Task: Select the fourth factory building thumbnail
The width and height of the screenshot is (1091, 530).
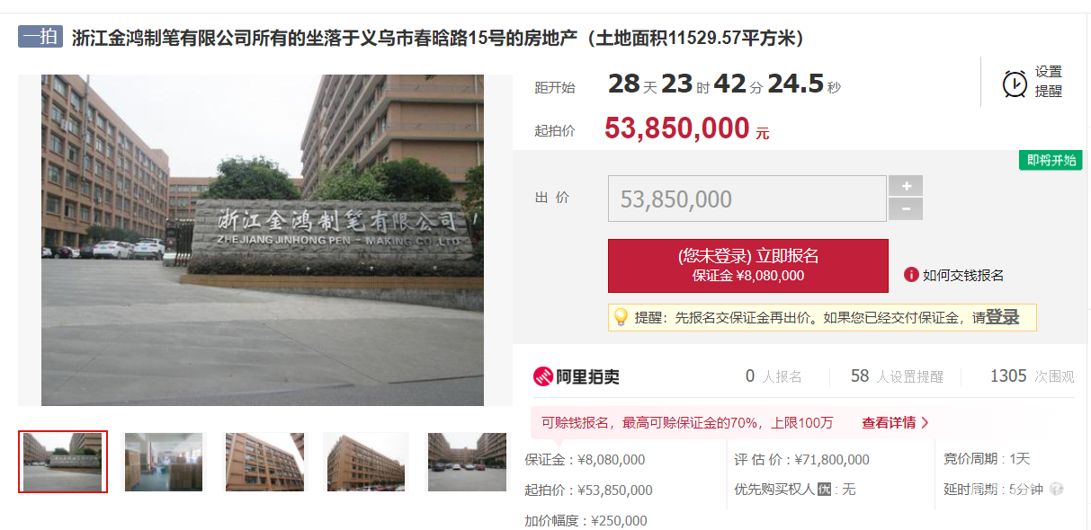Action: coord(366,462)
